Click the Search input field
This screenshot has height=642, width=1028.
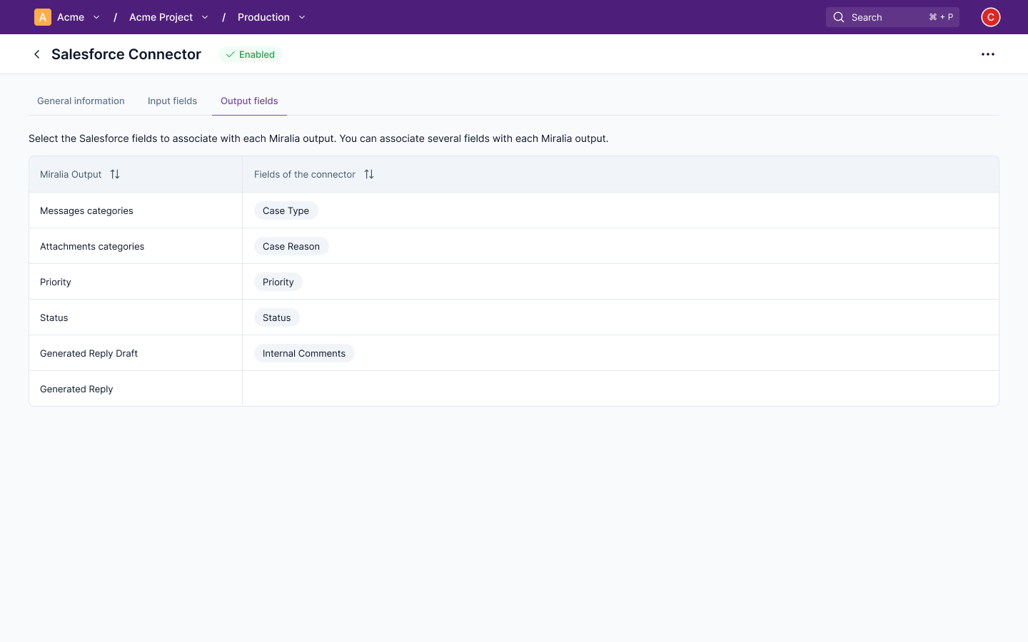892,17
